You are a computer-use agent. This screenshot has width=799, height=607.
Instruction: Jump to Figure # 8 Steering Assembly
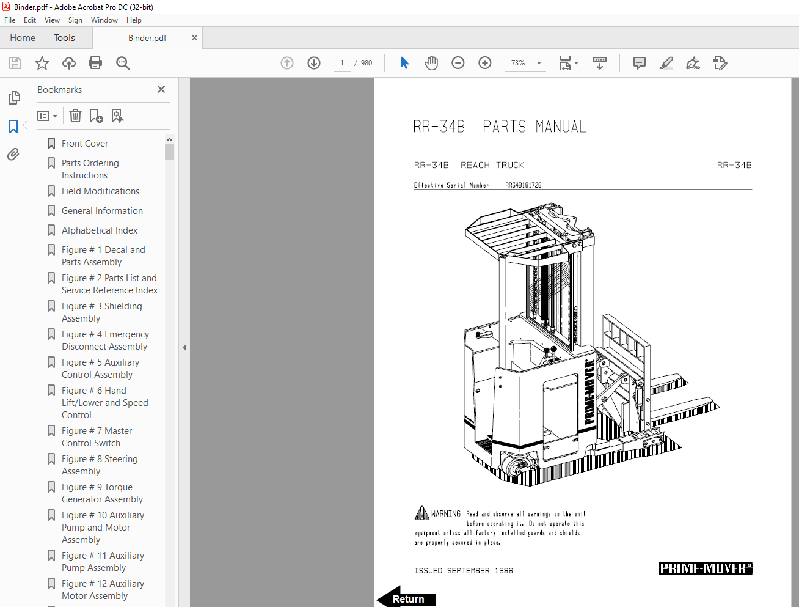100,465
